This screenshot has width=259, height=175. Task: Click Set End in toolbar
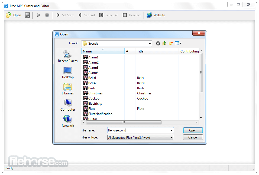(87, 15)
